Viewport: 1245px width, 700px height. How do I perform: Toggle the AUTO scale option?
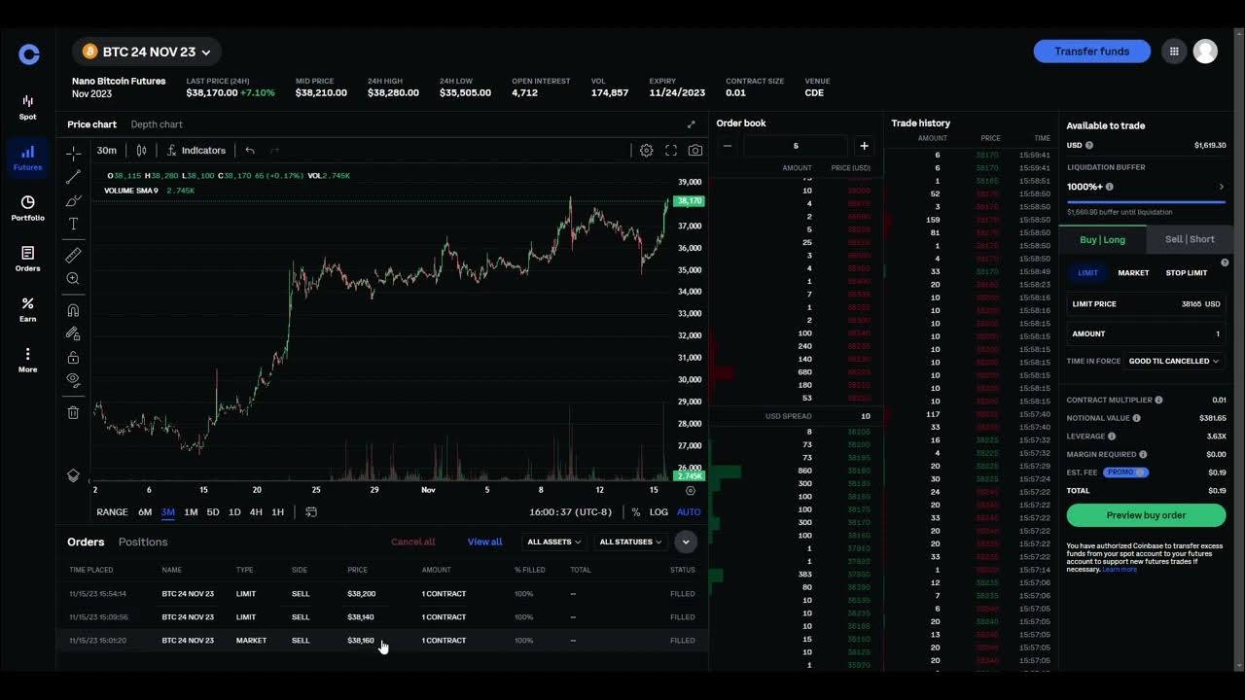pos(689,511)
